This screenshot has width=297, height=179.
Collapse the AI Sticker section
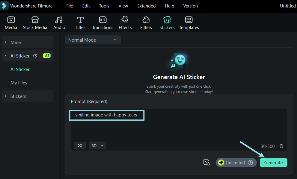(6, 56)
